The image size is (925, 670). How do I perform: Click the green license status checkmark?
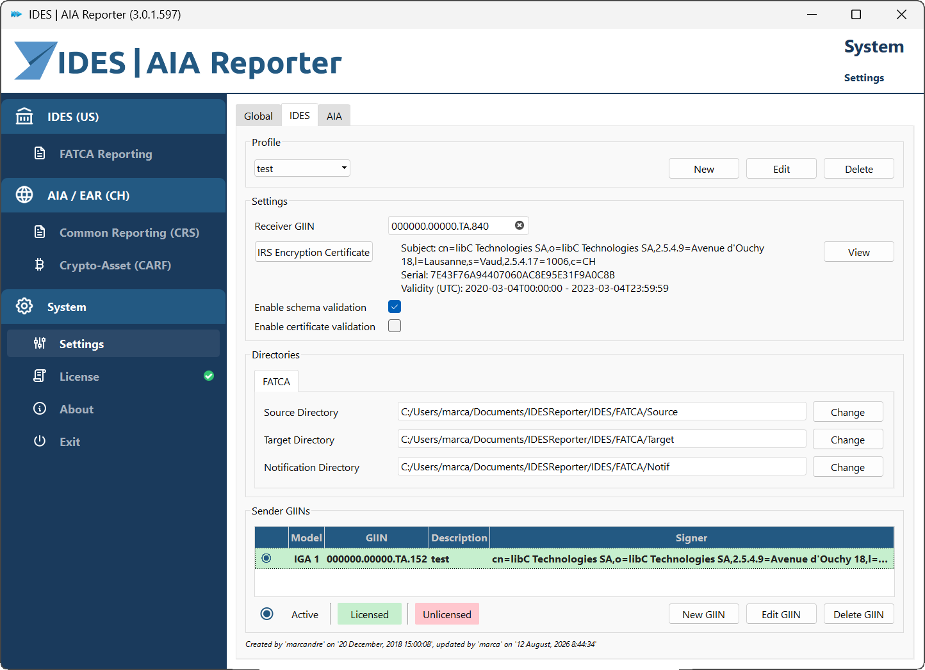click(x=209, y=376)
